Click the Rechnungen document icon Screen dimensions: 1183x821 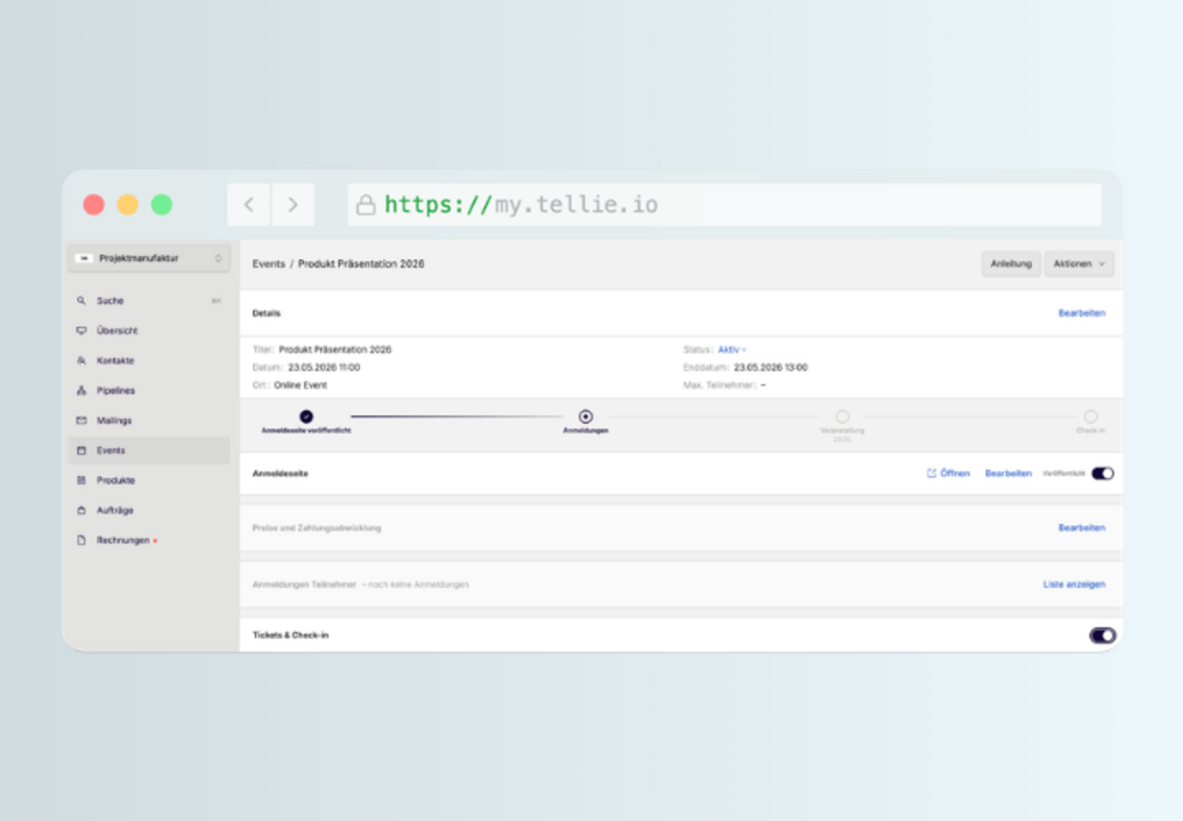click(81, 540)
